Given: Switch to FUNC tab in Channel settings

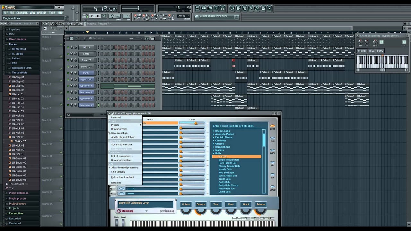Looking at the screenshot, I should tap(380, 51).
